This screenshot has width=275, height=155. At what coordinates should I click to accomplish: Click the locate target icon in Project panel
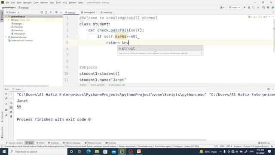(42, 12)
